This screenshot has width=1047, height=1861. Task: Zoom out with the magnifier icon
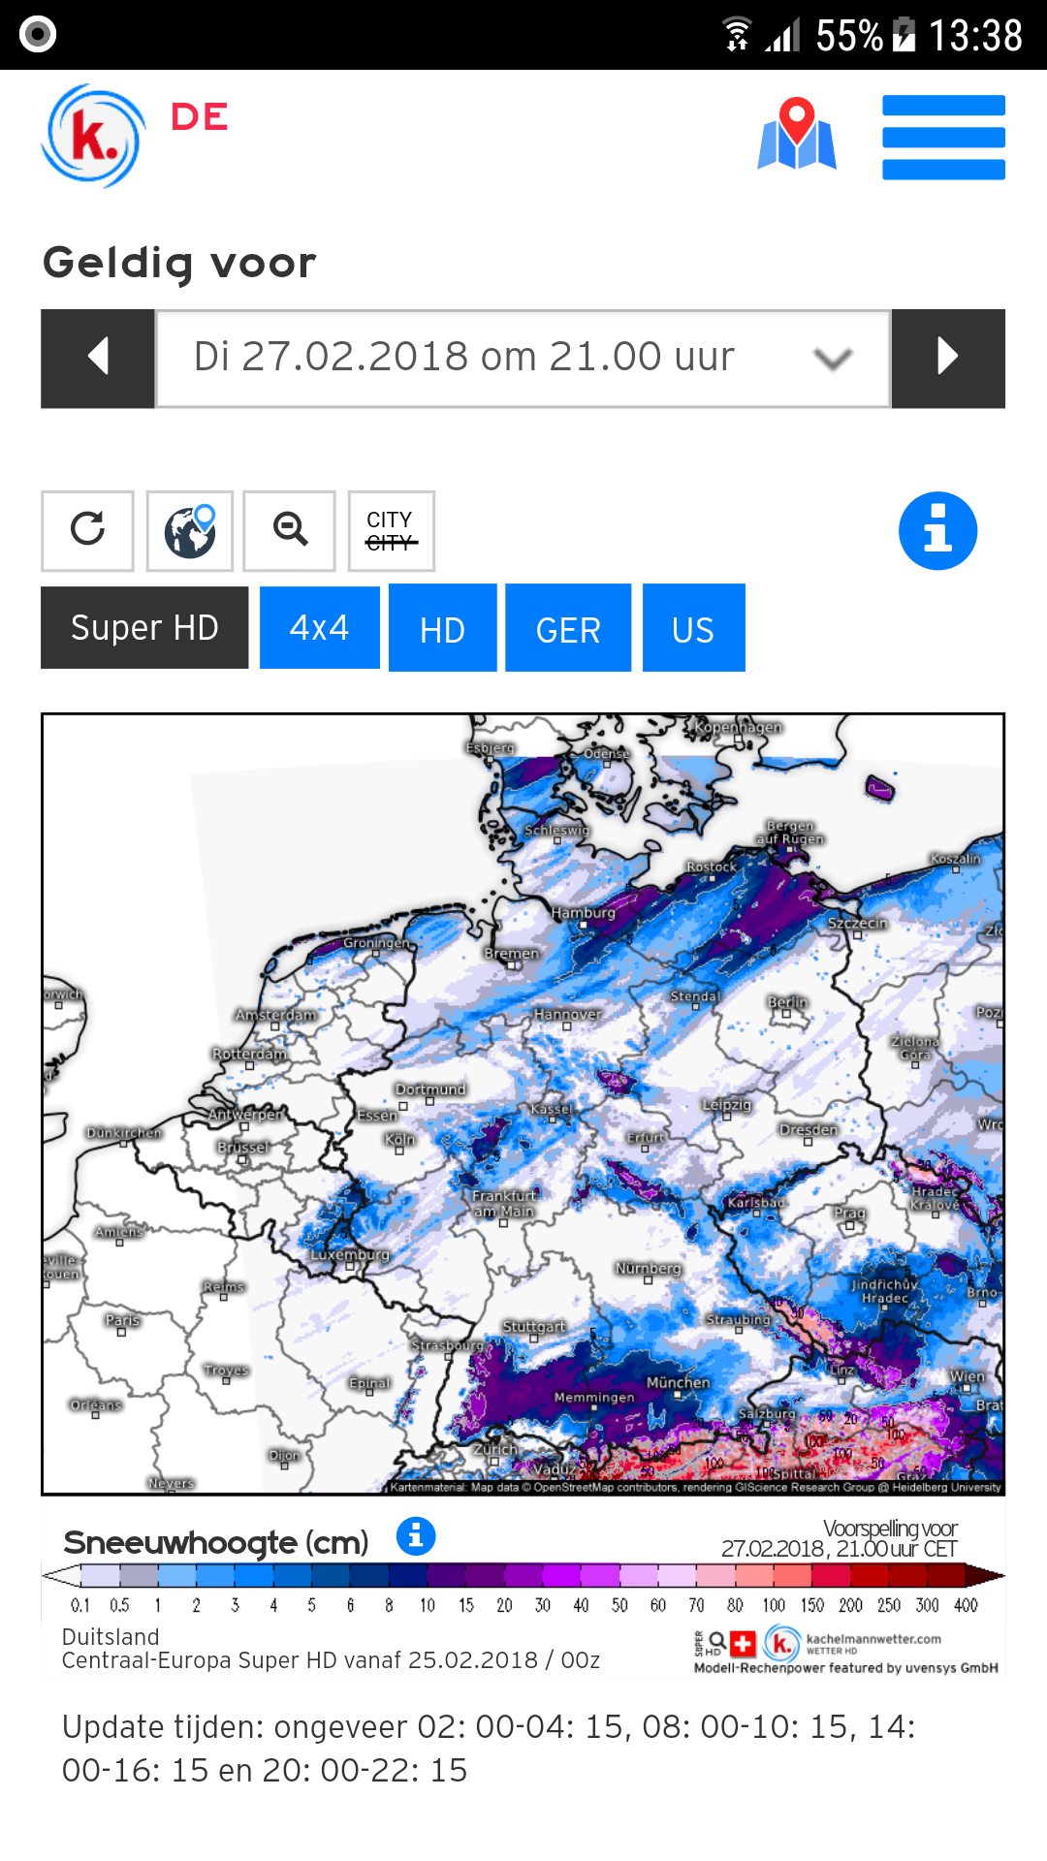click(x=290, y=530)
